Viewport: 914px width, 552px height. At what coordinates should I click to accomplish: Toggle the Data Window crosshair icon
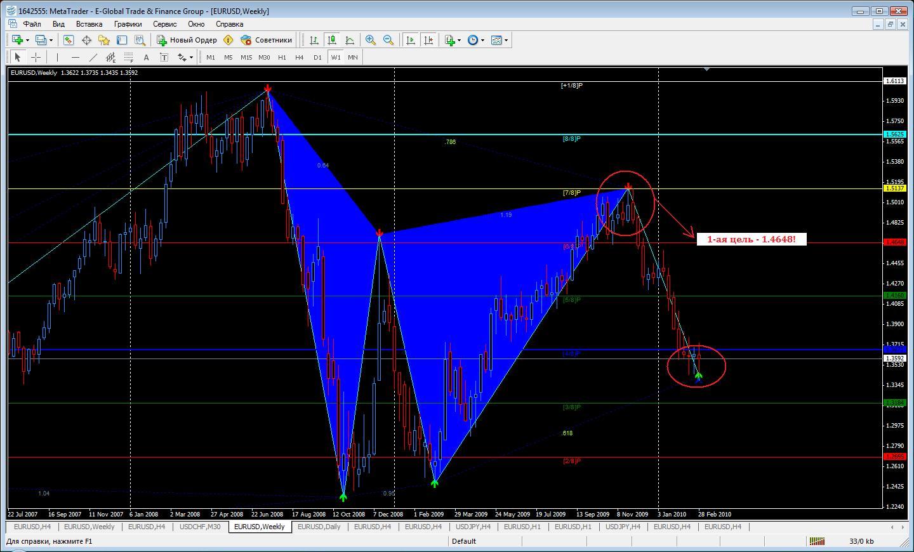[x=86, y=40]
